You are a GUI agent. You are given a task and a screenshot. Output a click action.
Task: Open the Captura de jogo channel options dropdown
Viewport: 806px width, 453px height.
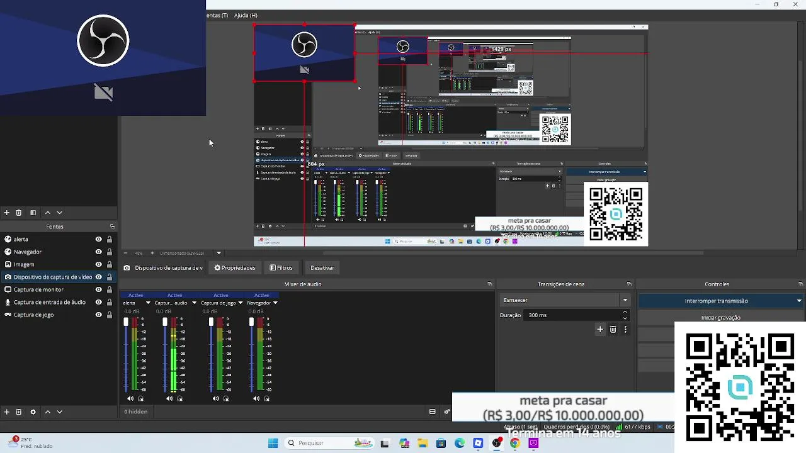coord(241,303)
